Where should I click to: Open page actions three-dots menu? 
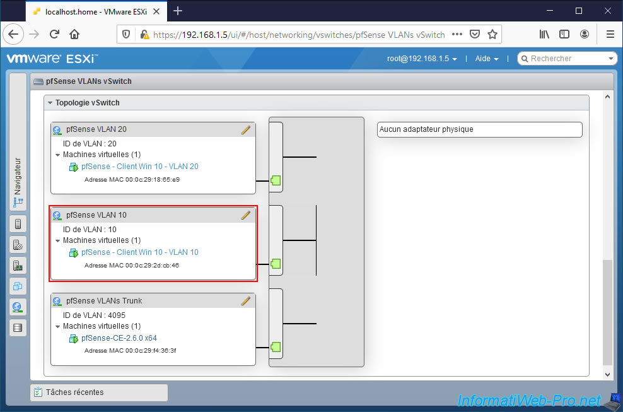[457, 34]
